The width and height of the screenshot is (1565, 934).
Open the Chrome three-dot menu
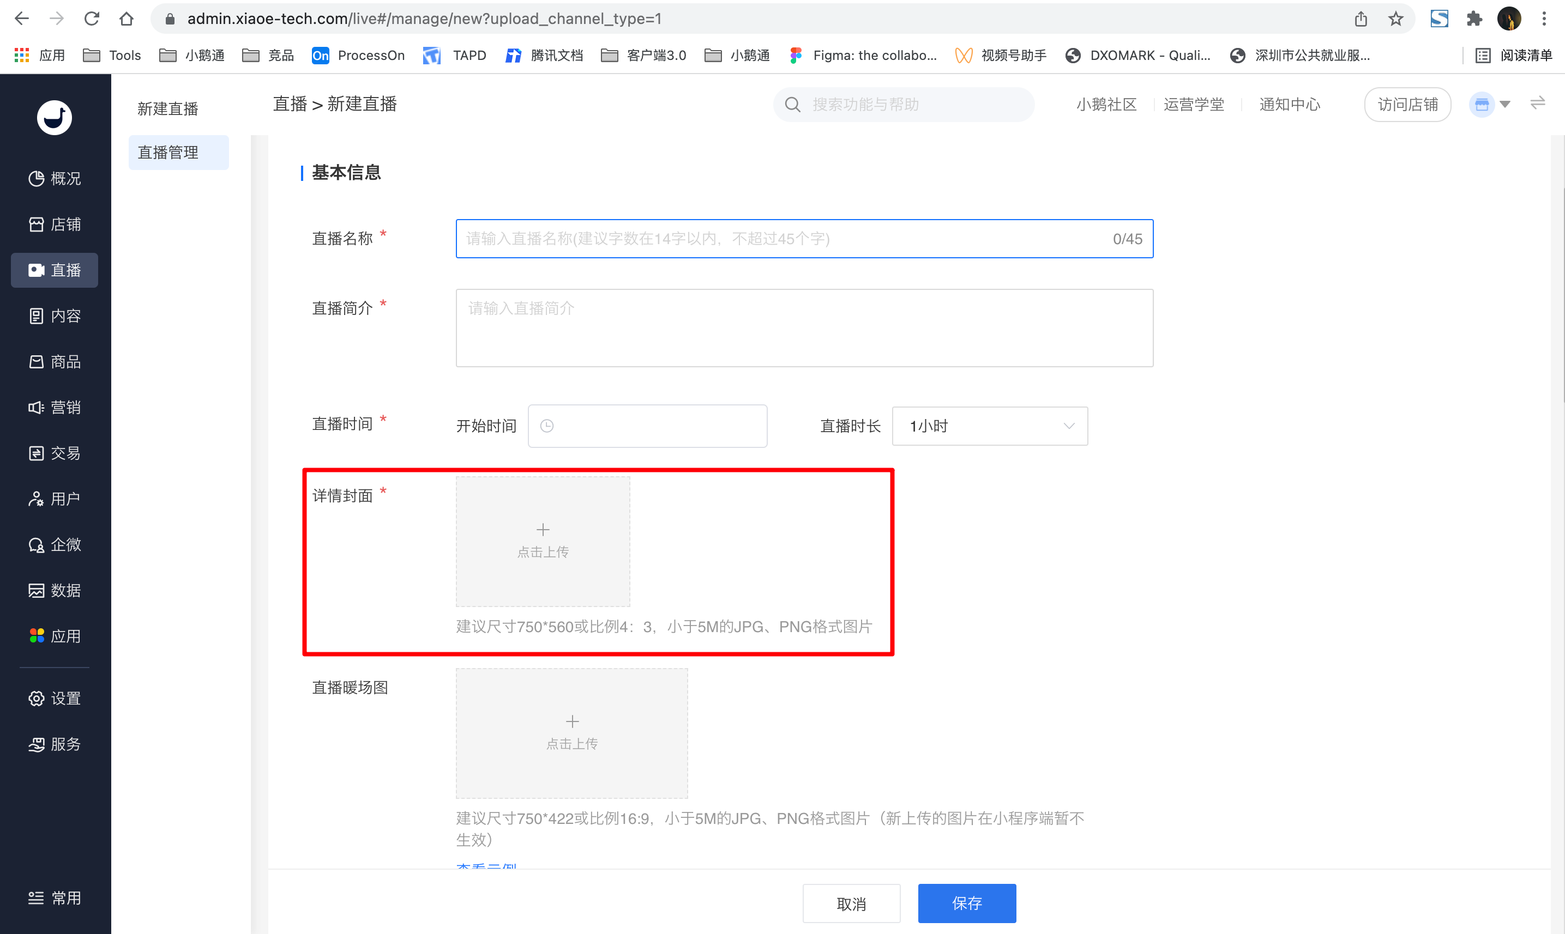coord(1544,19)
